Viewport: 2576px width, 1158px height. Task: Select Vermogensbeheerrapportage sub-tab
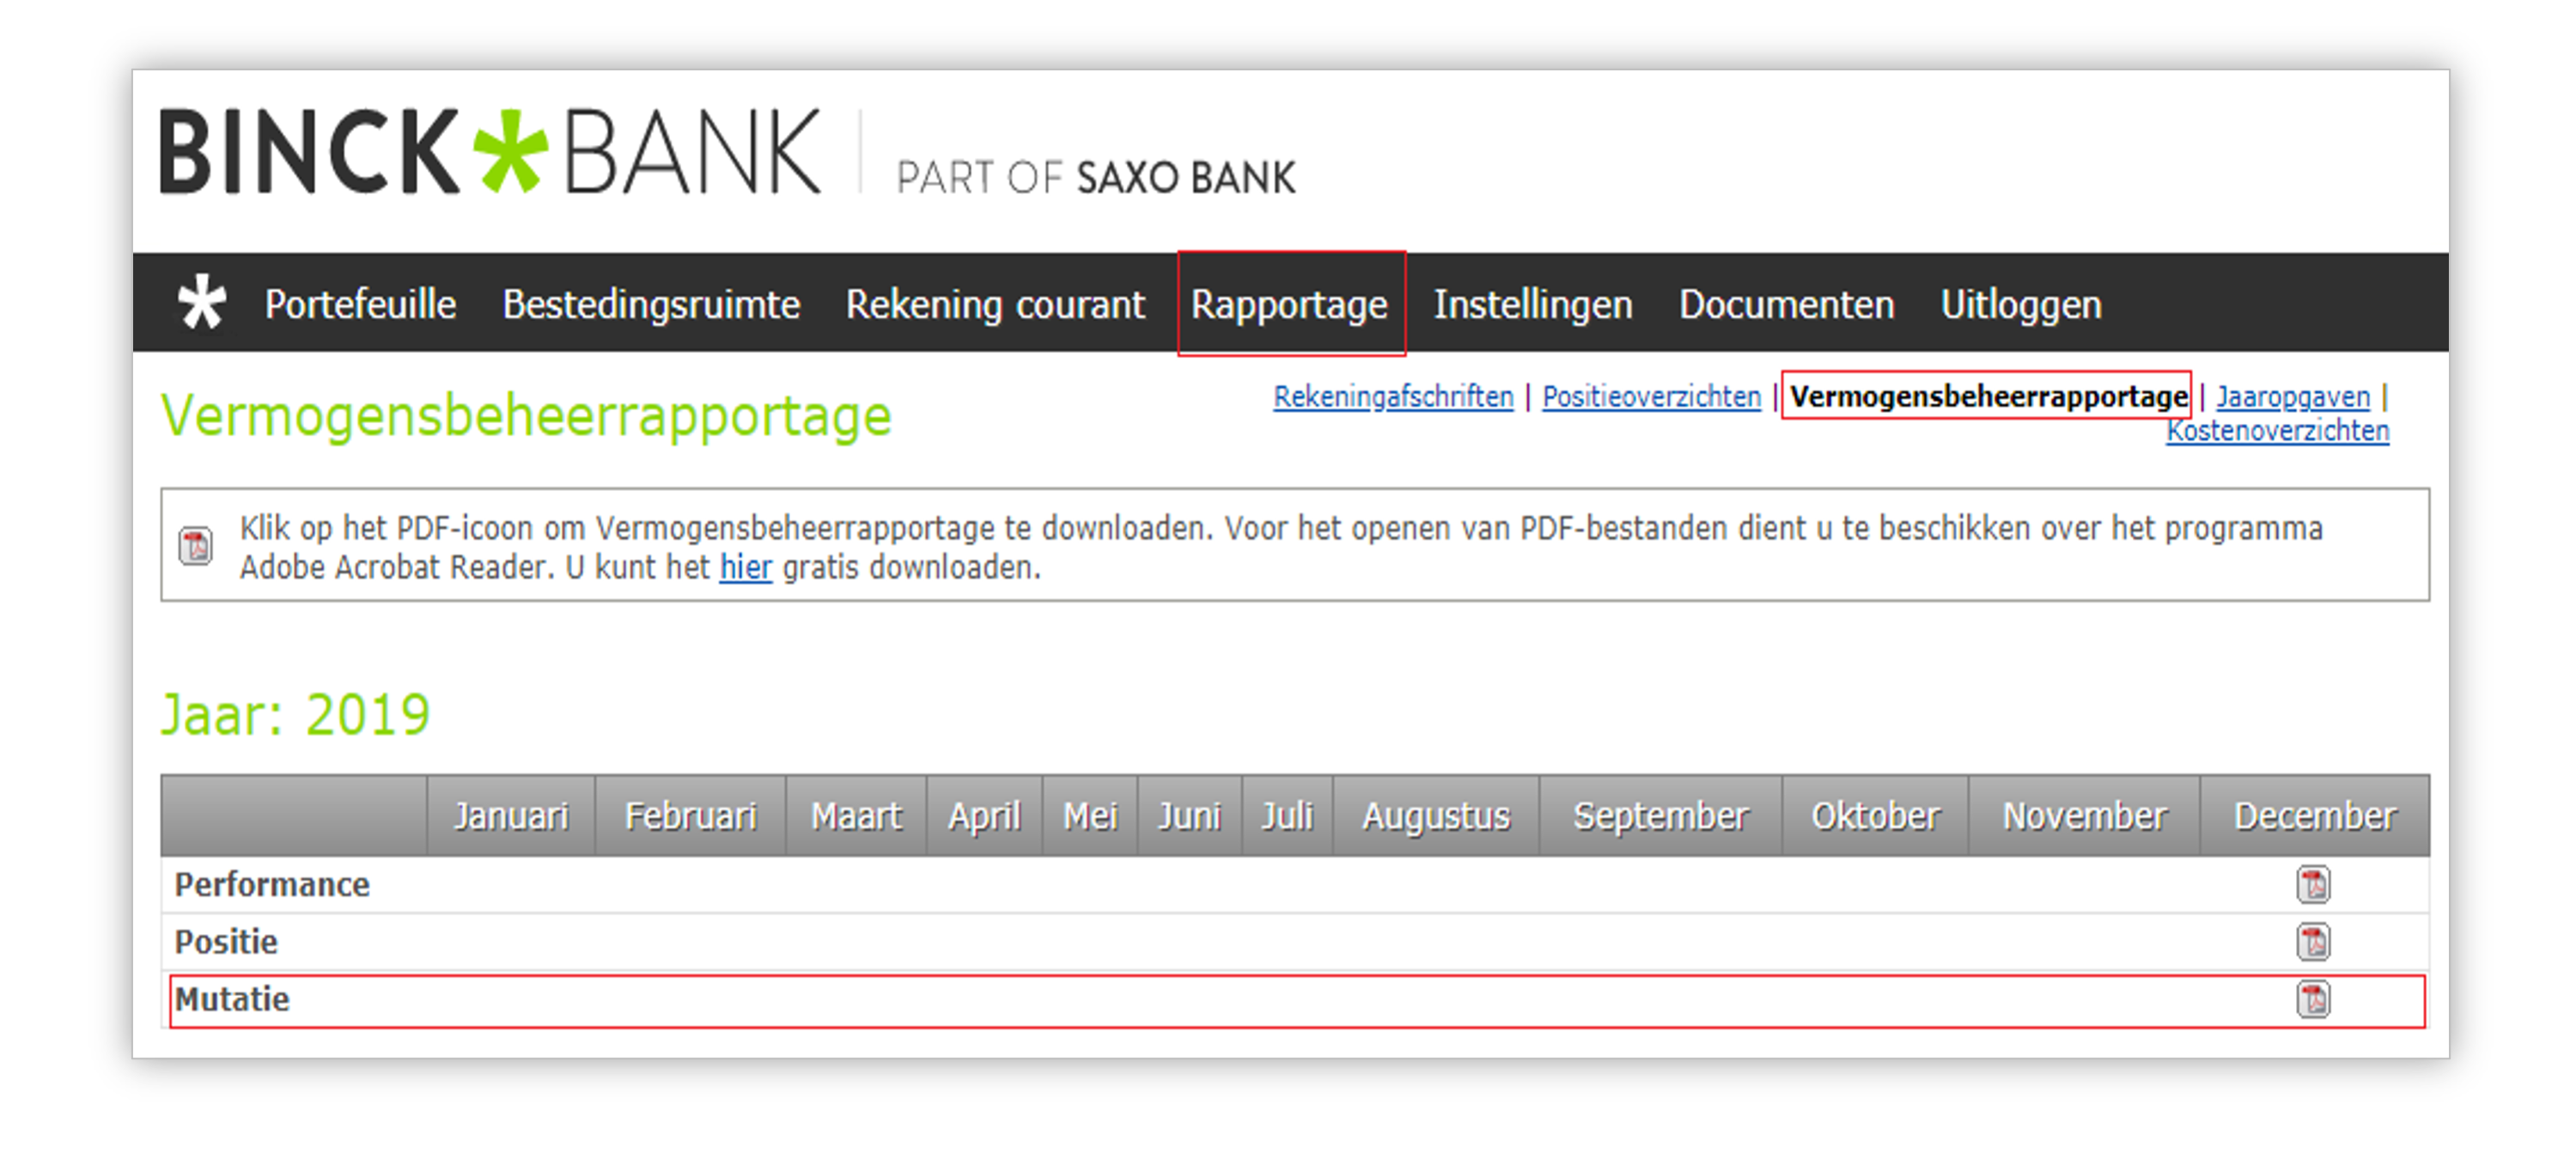click(x=1988, y=397)
